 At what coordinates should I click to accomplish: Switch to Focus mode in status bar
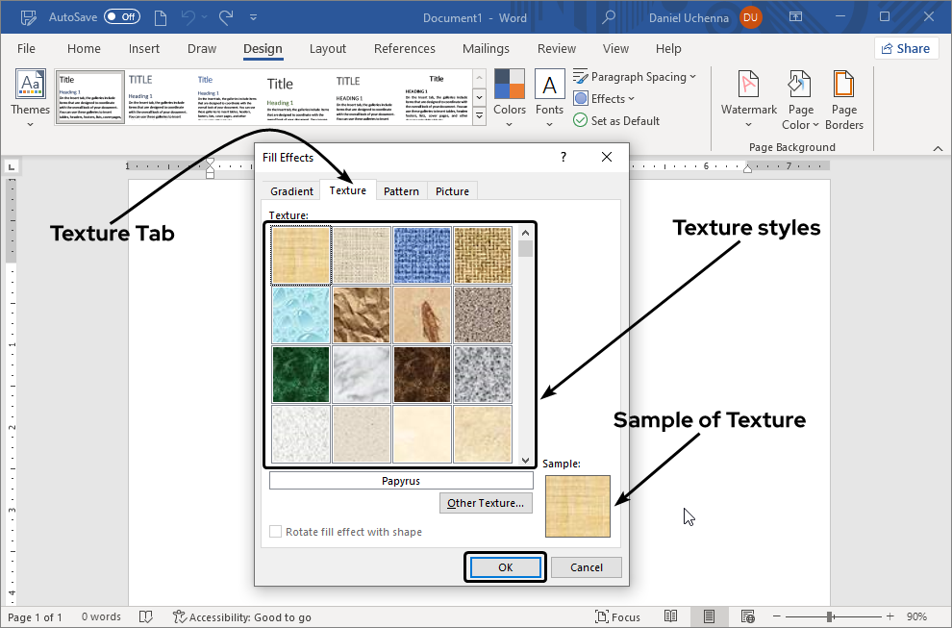[617, 617]
